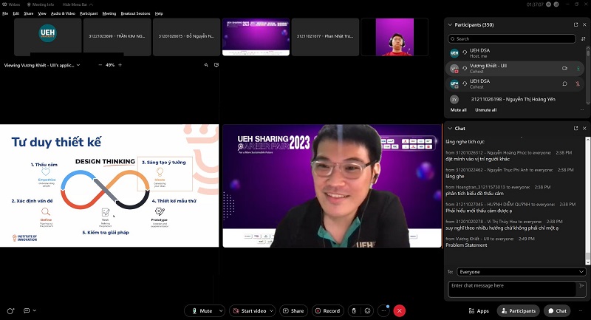Screen dimensions: 591x320
Task: Open the Participant menu
Action: [89, 13]
